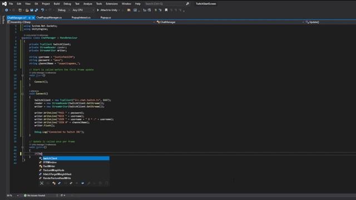Pin the ChatManager.cs tab
This screenshot has height=200, width=356.
click(x=29, y=18)
